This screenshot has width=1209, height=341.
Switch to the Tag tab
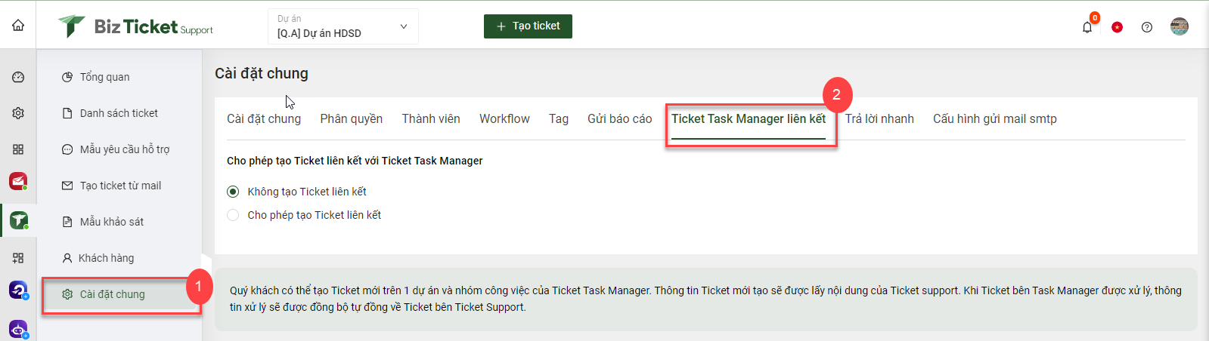[559, 118]
